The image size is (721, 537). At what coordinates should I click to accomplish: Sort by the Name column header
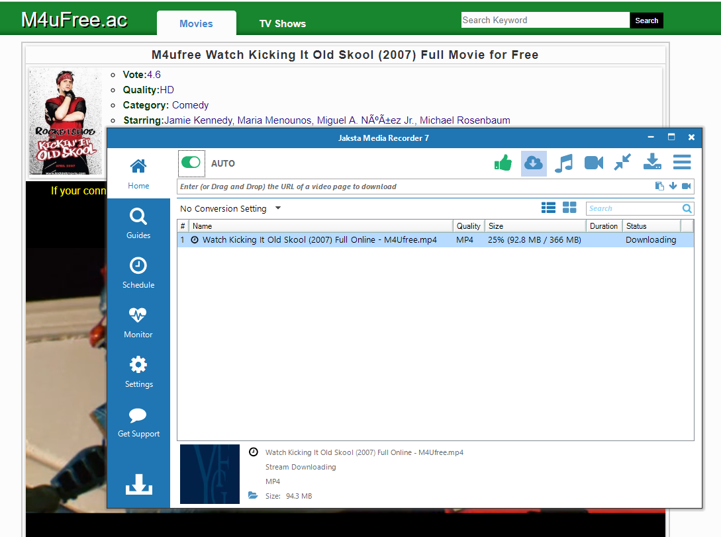point(321,226)
